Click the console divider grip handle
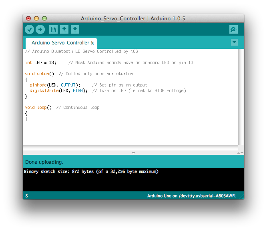267x231 pixels. (x=134, y=153)
